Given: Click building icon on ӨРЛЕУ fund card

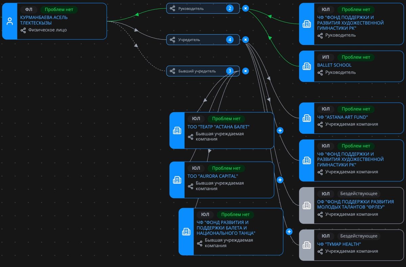Looking at the screenshot, I should [x=307, y=205].
